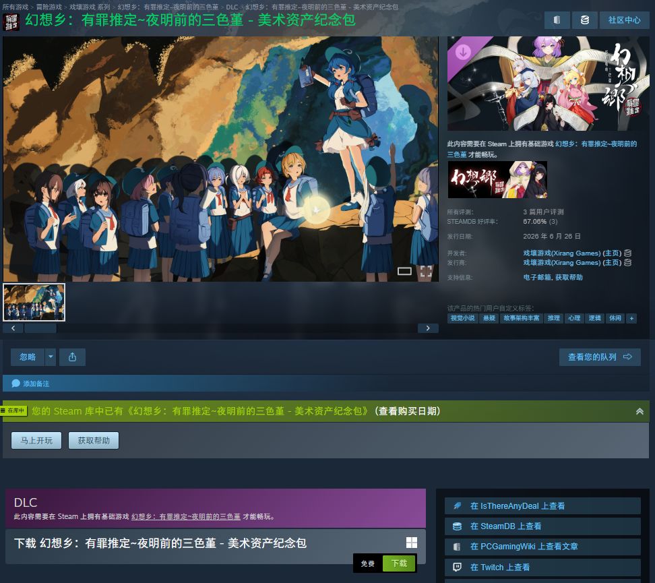Click 免费 price label

(x=368, y=563)
